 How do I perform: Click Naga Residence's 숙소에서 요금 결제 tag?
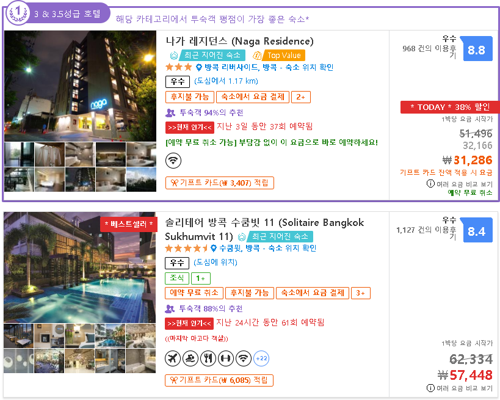pos(253,97)
